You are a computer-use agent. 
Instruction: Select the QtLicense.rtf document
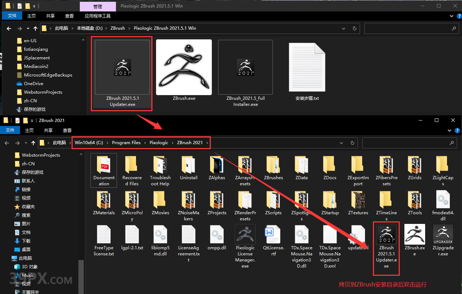pos(273,241)
